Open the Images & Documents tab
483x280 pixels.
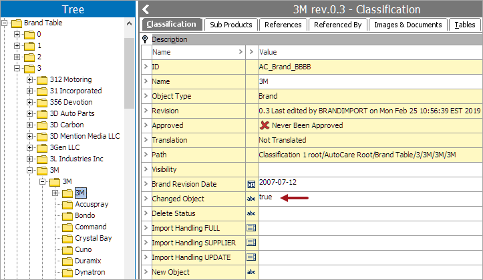408,25
